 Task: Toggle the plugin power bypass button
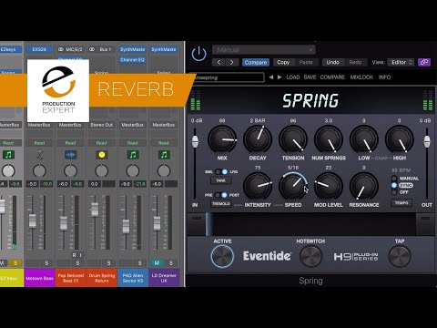(x=199, y=54)
